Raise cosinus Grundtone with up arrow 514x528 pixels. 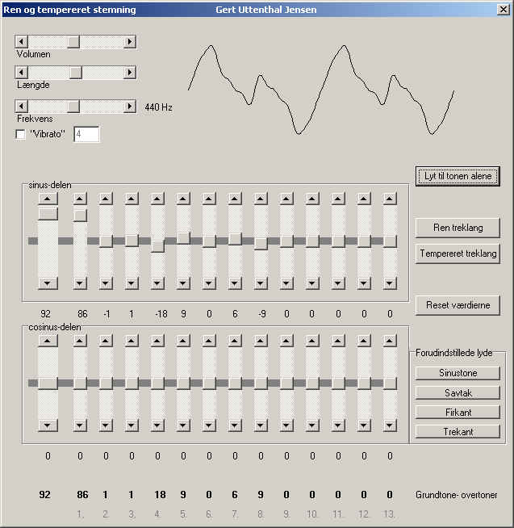click(x=48, y=341)
